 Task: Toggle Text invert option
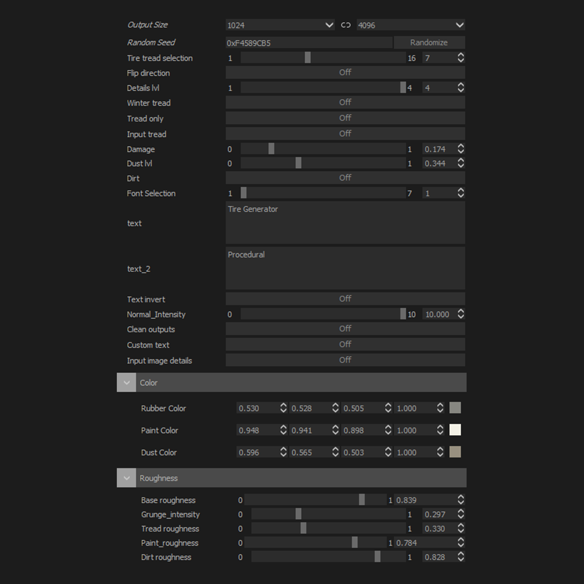tap(345, 298)
